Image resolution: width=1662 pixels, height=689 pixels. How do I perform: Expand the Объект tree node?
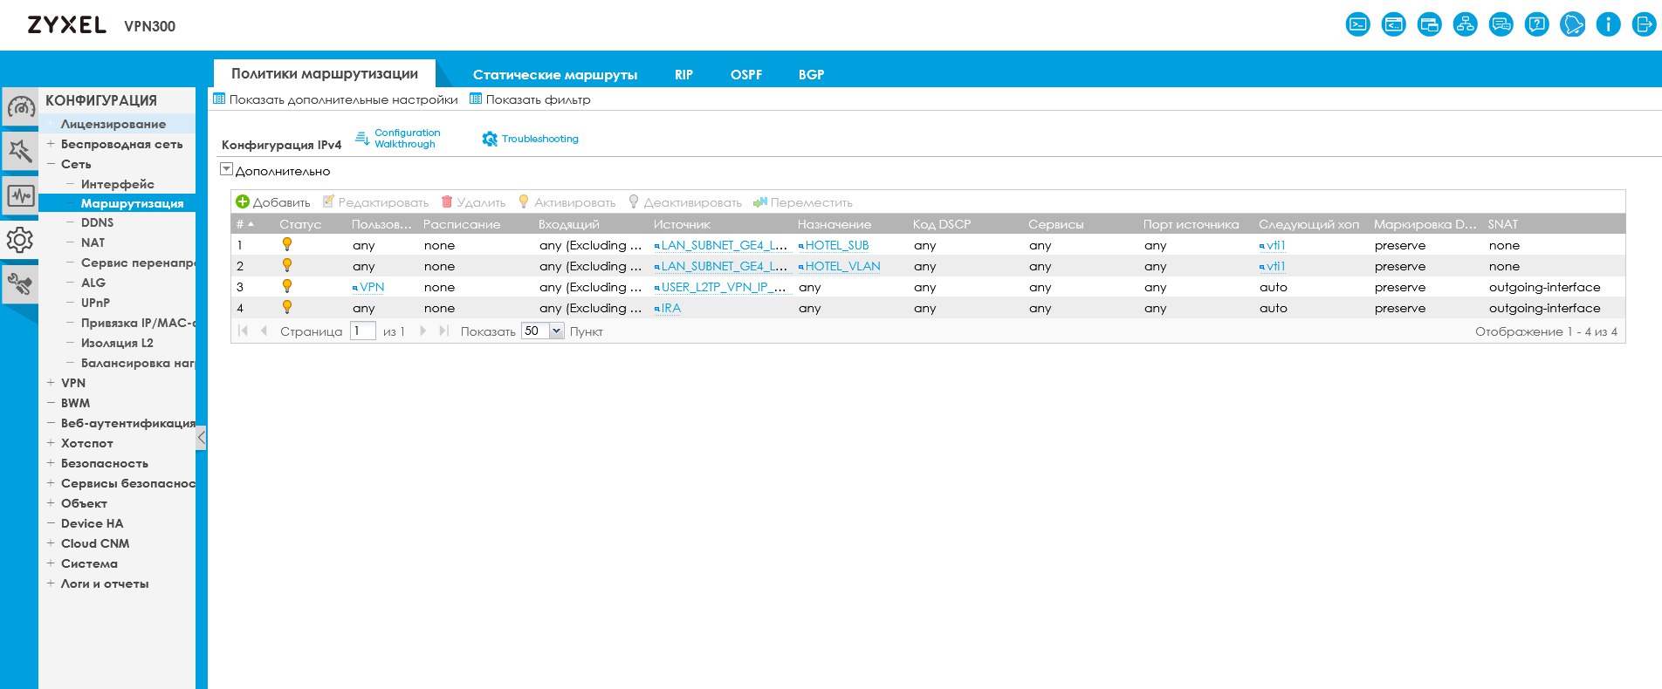coord(51,503)
